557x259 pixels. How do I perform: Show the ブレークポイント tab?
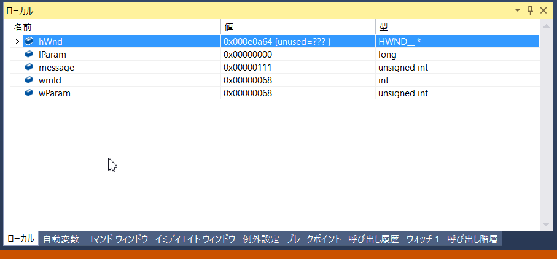(313, 239)
